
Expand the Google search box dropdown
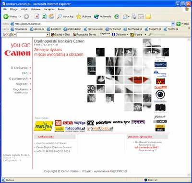click(x=48, y=34)
